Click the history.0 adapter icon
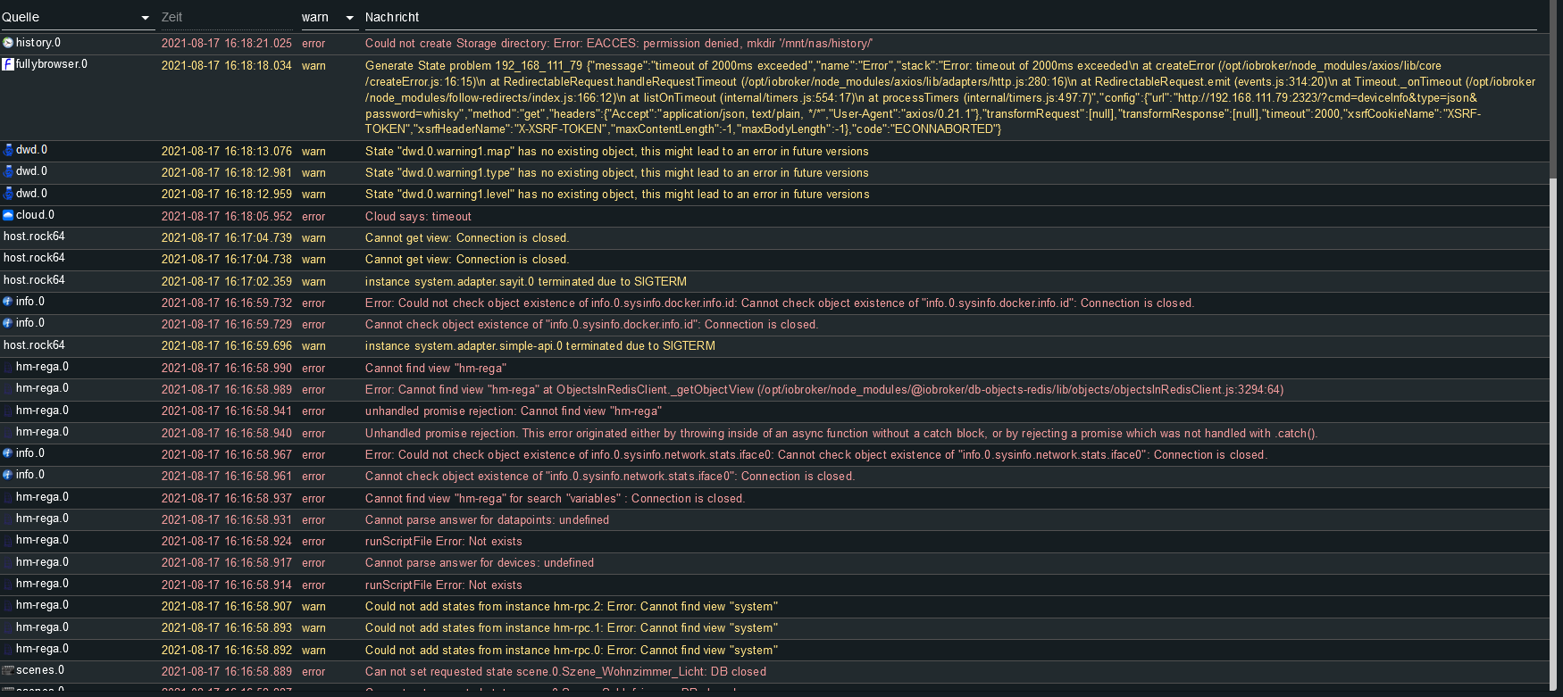Viewport: 1563px width, 697px height. (8, 43)
